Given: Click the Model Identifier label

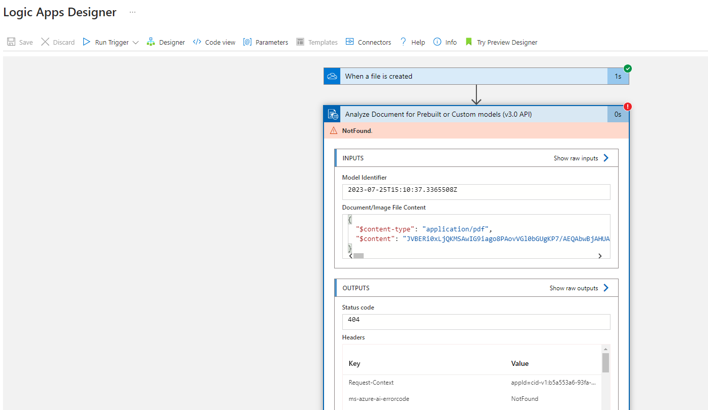Looking at the screenshot, I should point(364,178).
